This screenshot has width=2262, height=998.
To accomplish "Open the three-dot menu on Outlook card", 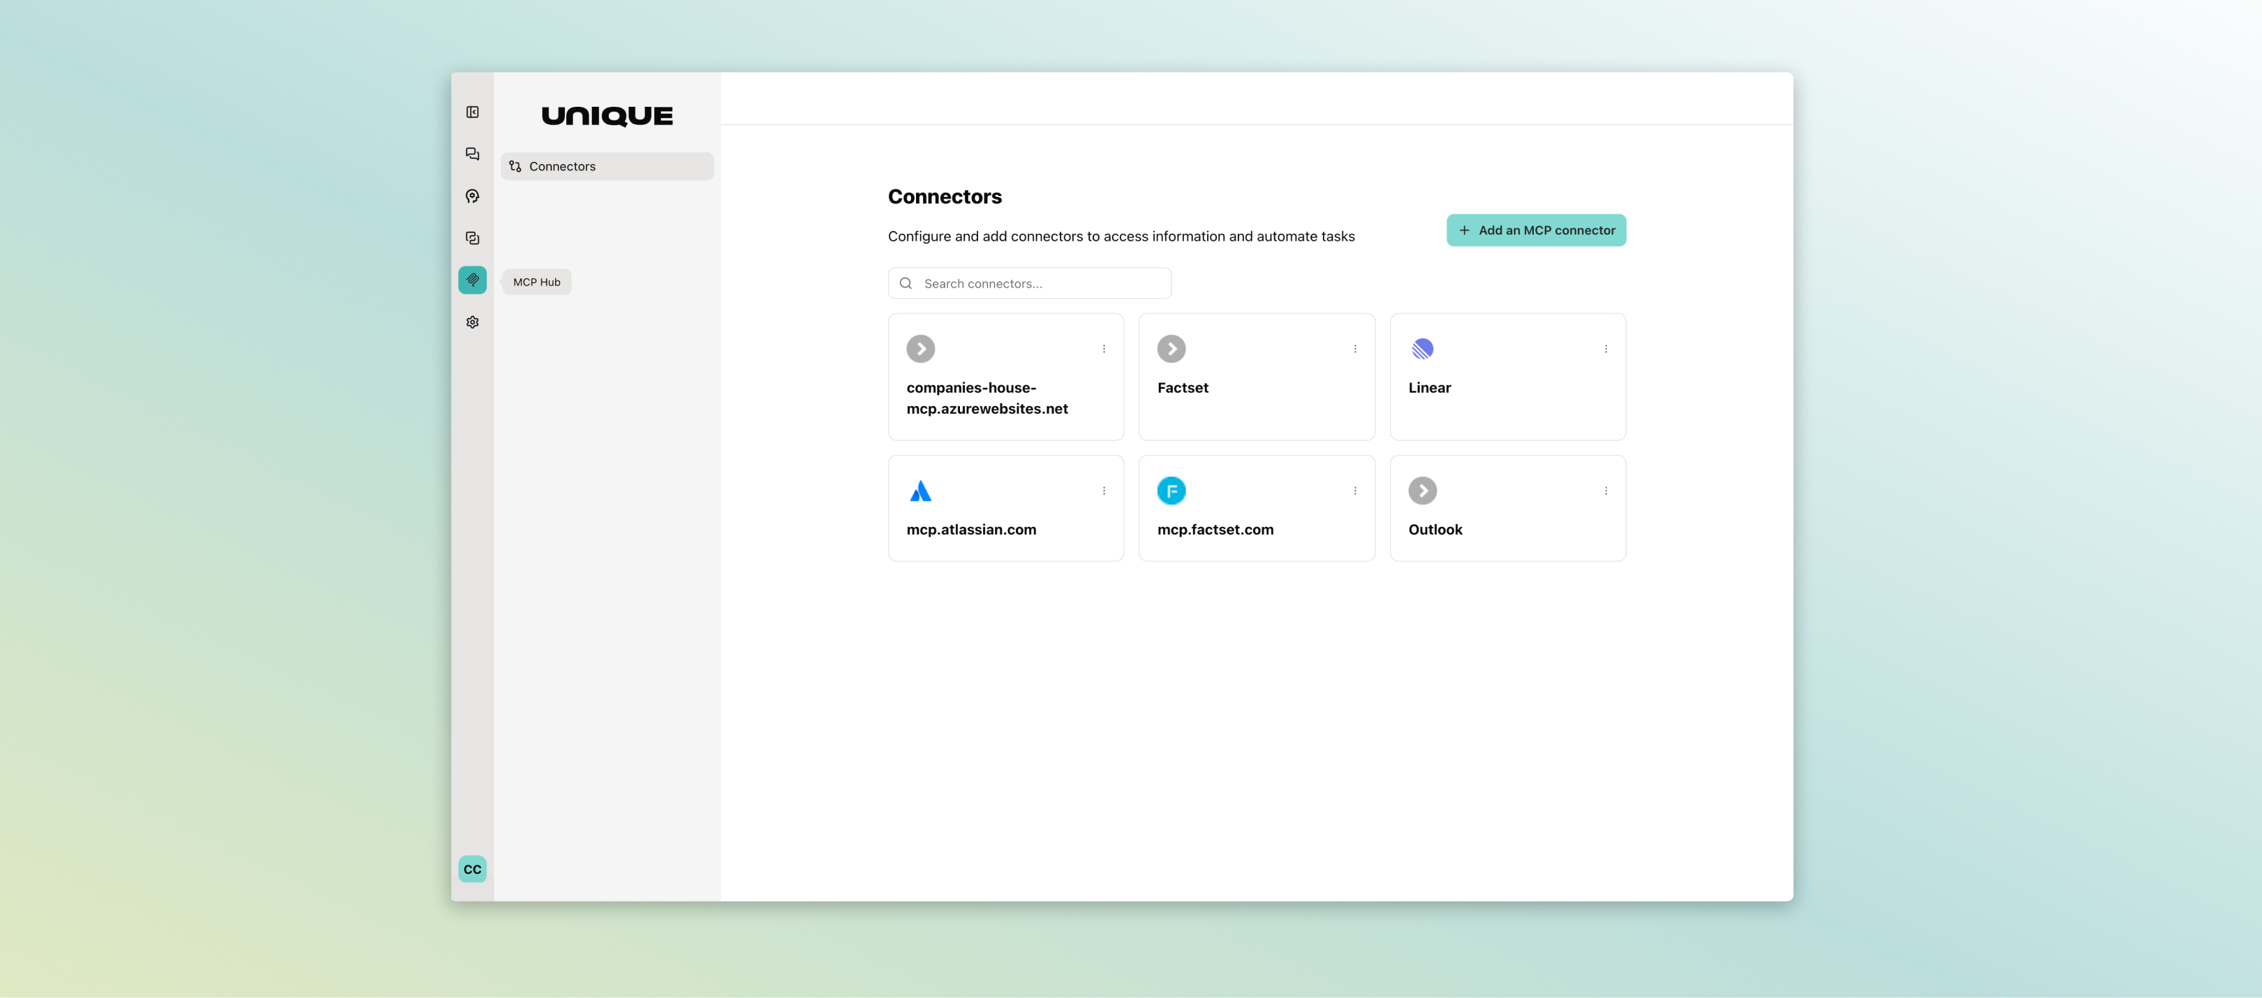I will coord(1606,491).
